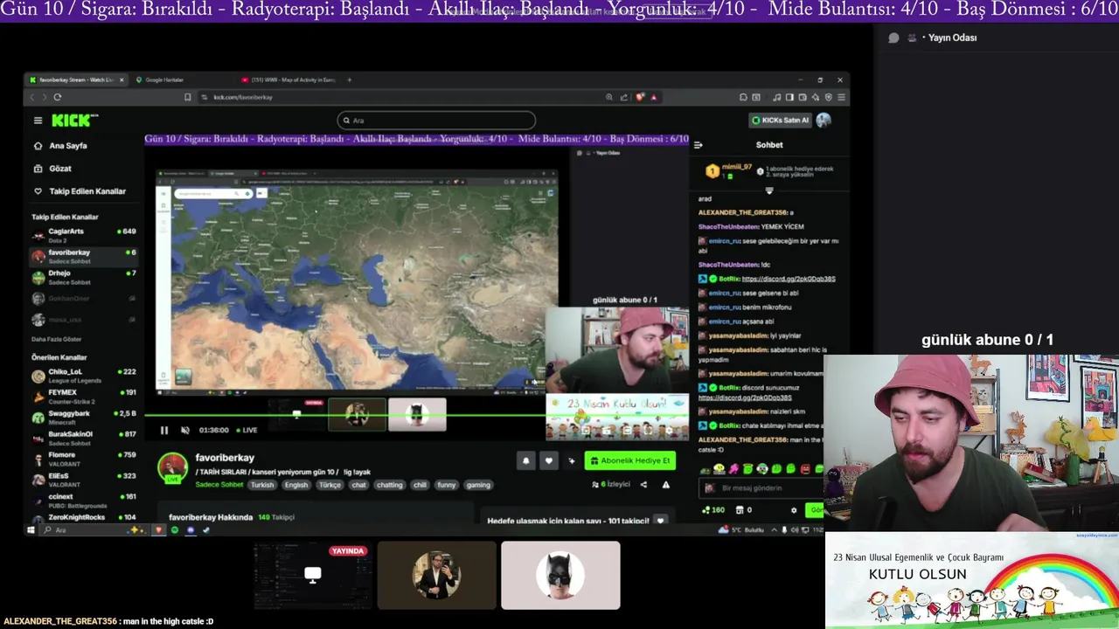Viewport: 1119px width, 629px height.
Task: Toggle notification bell for favoriberkay
Action: (525, 460)
